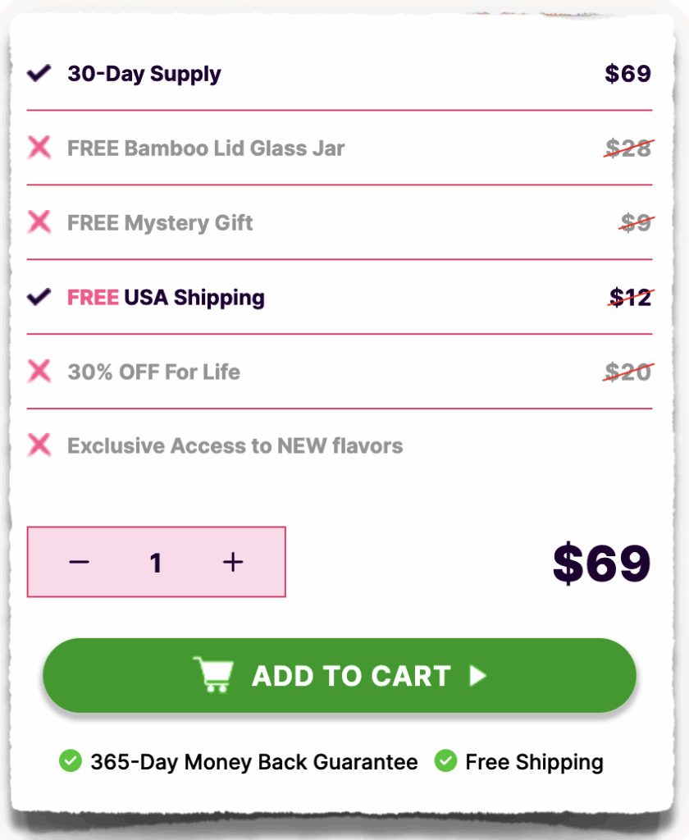Click the large $69 total price
689x840 pixels.
point(601,564)
